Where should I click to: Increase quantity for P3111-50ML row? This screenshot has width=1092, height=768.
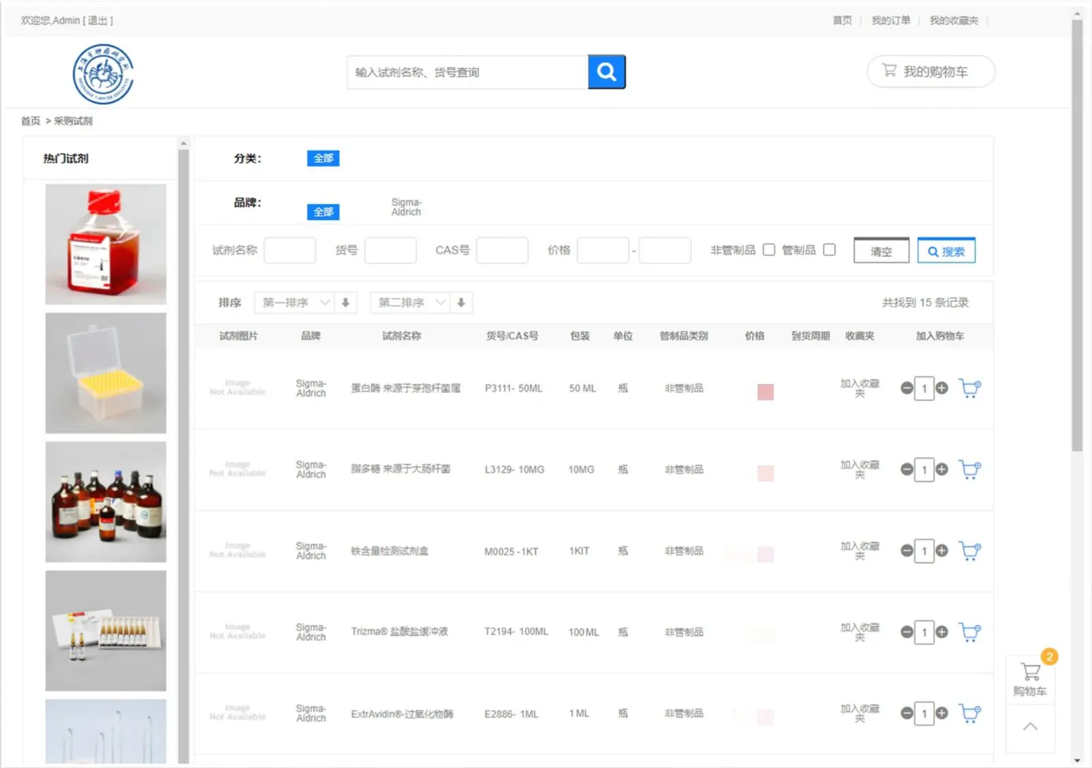click(942, 388)
